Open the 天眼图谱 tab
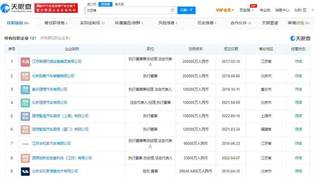This screenshot has width=315, height=178. (270, 23)
